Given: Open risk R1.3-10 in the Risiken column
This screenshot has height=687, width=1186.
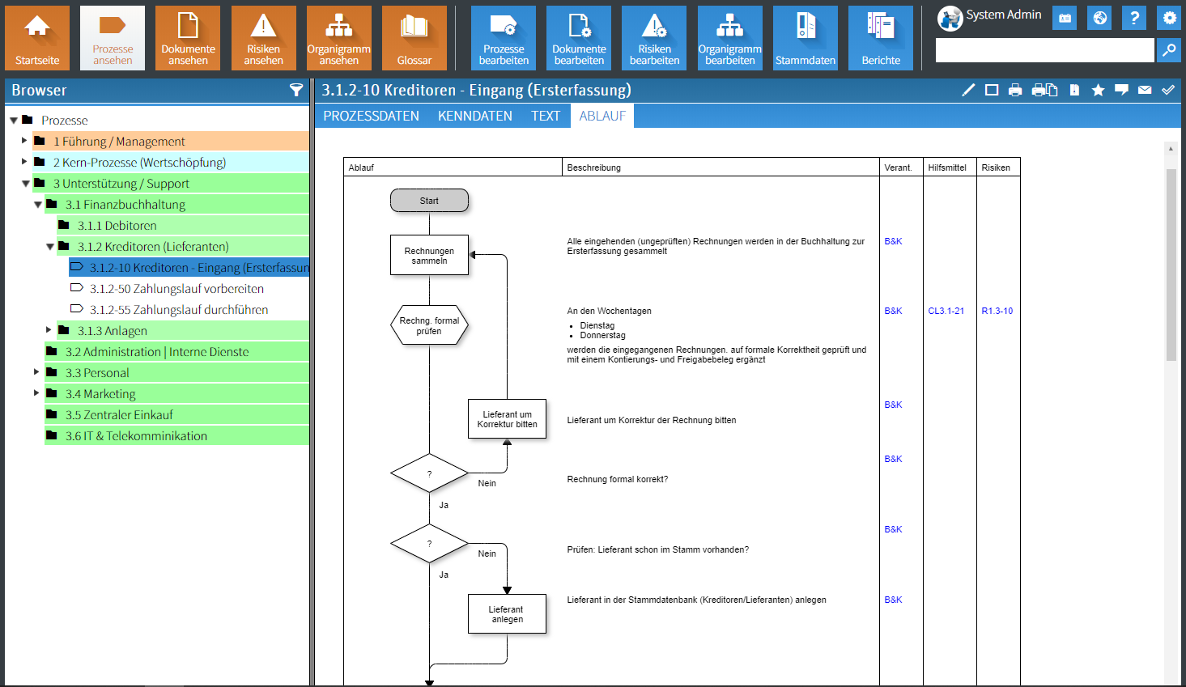Looking at the screenshot, I should click(x=997, y=310).
